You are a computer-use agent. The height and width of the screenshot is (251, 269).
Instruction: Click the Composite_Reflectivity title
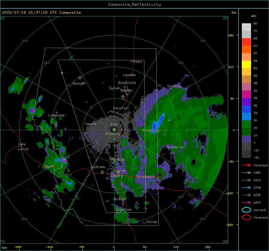134,4
